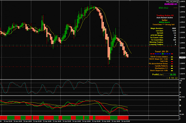
Task: Click the highlighted current price label on the price axis
Action: [182, 57]
